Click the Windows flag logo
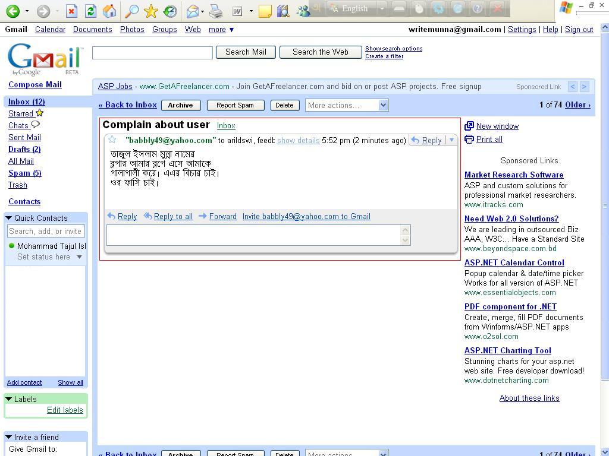 pyautogui.click(x=566, y=8)
